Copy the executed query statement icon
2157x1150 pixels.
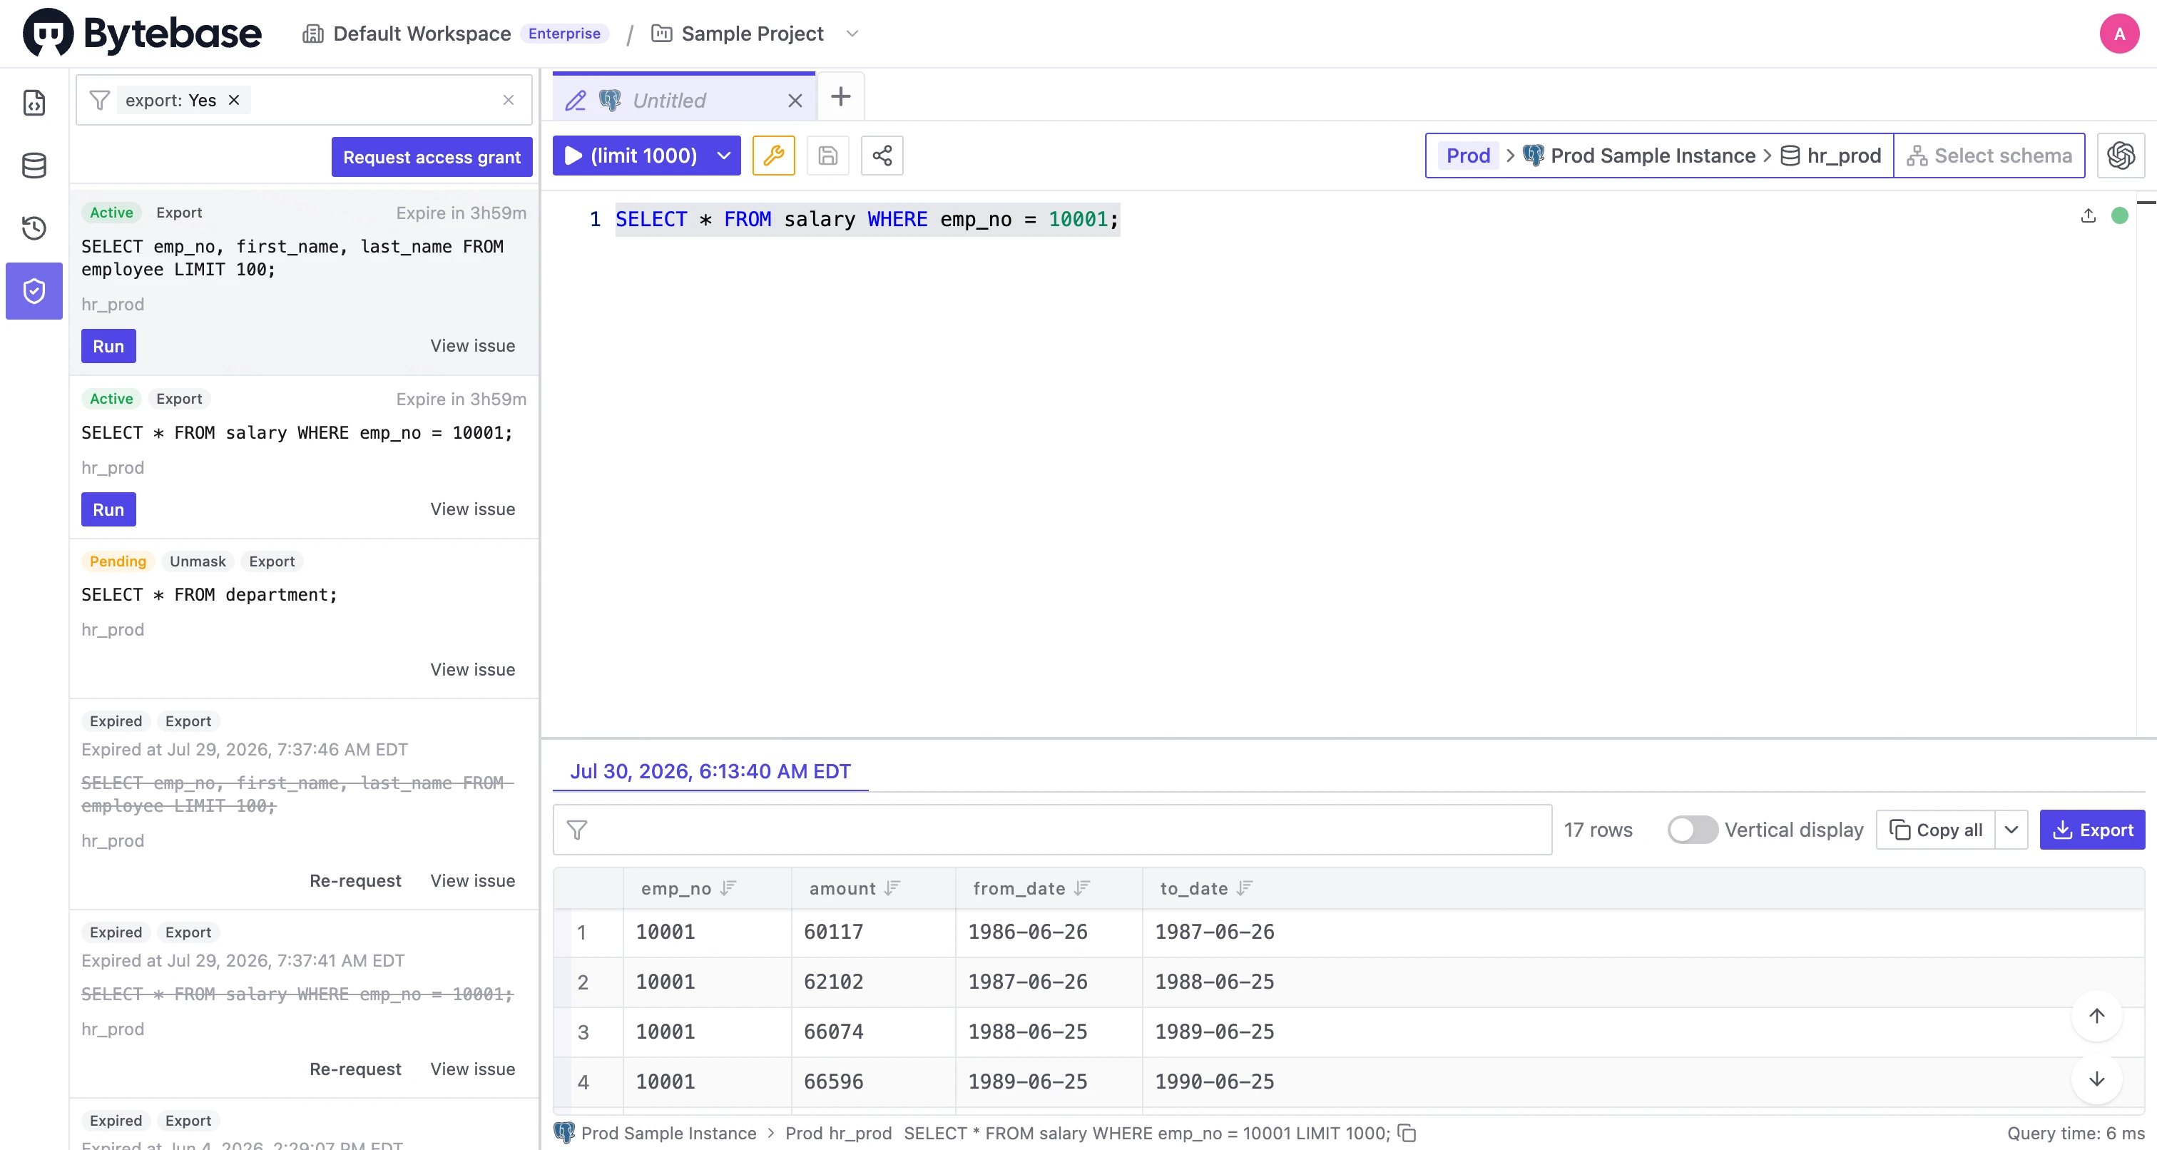[1407, 1132]
